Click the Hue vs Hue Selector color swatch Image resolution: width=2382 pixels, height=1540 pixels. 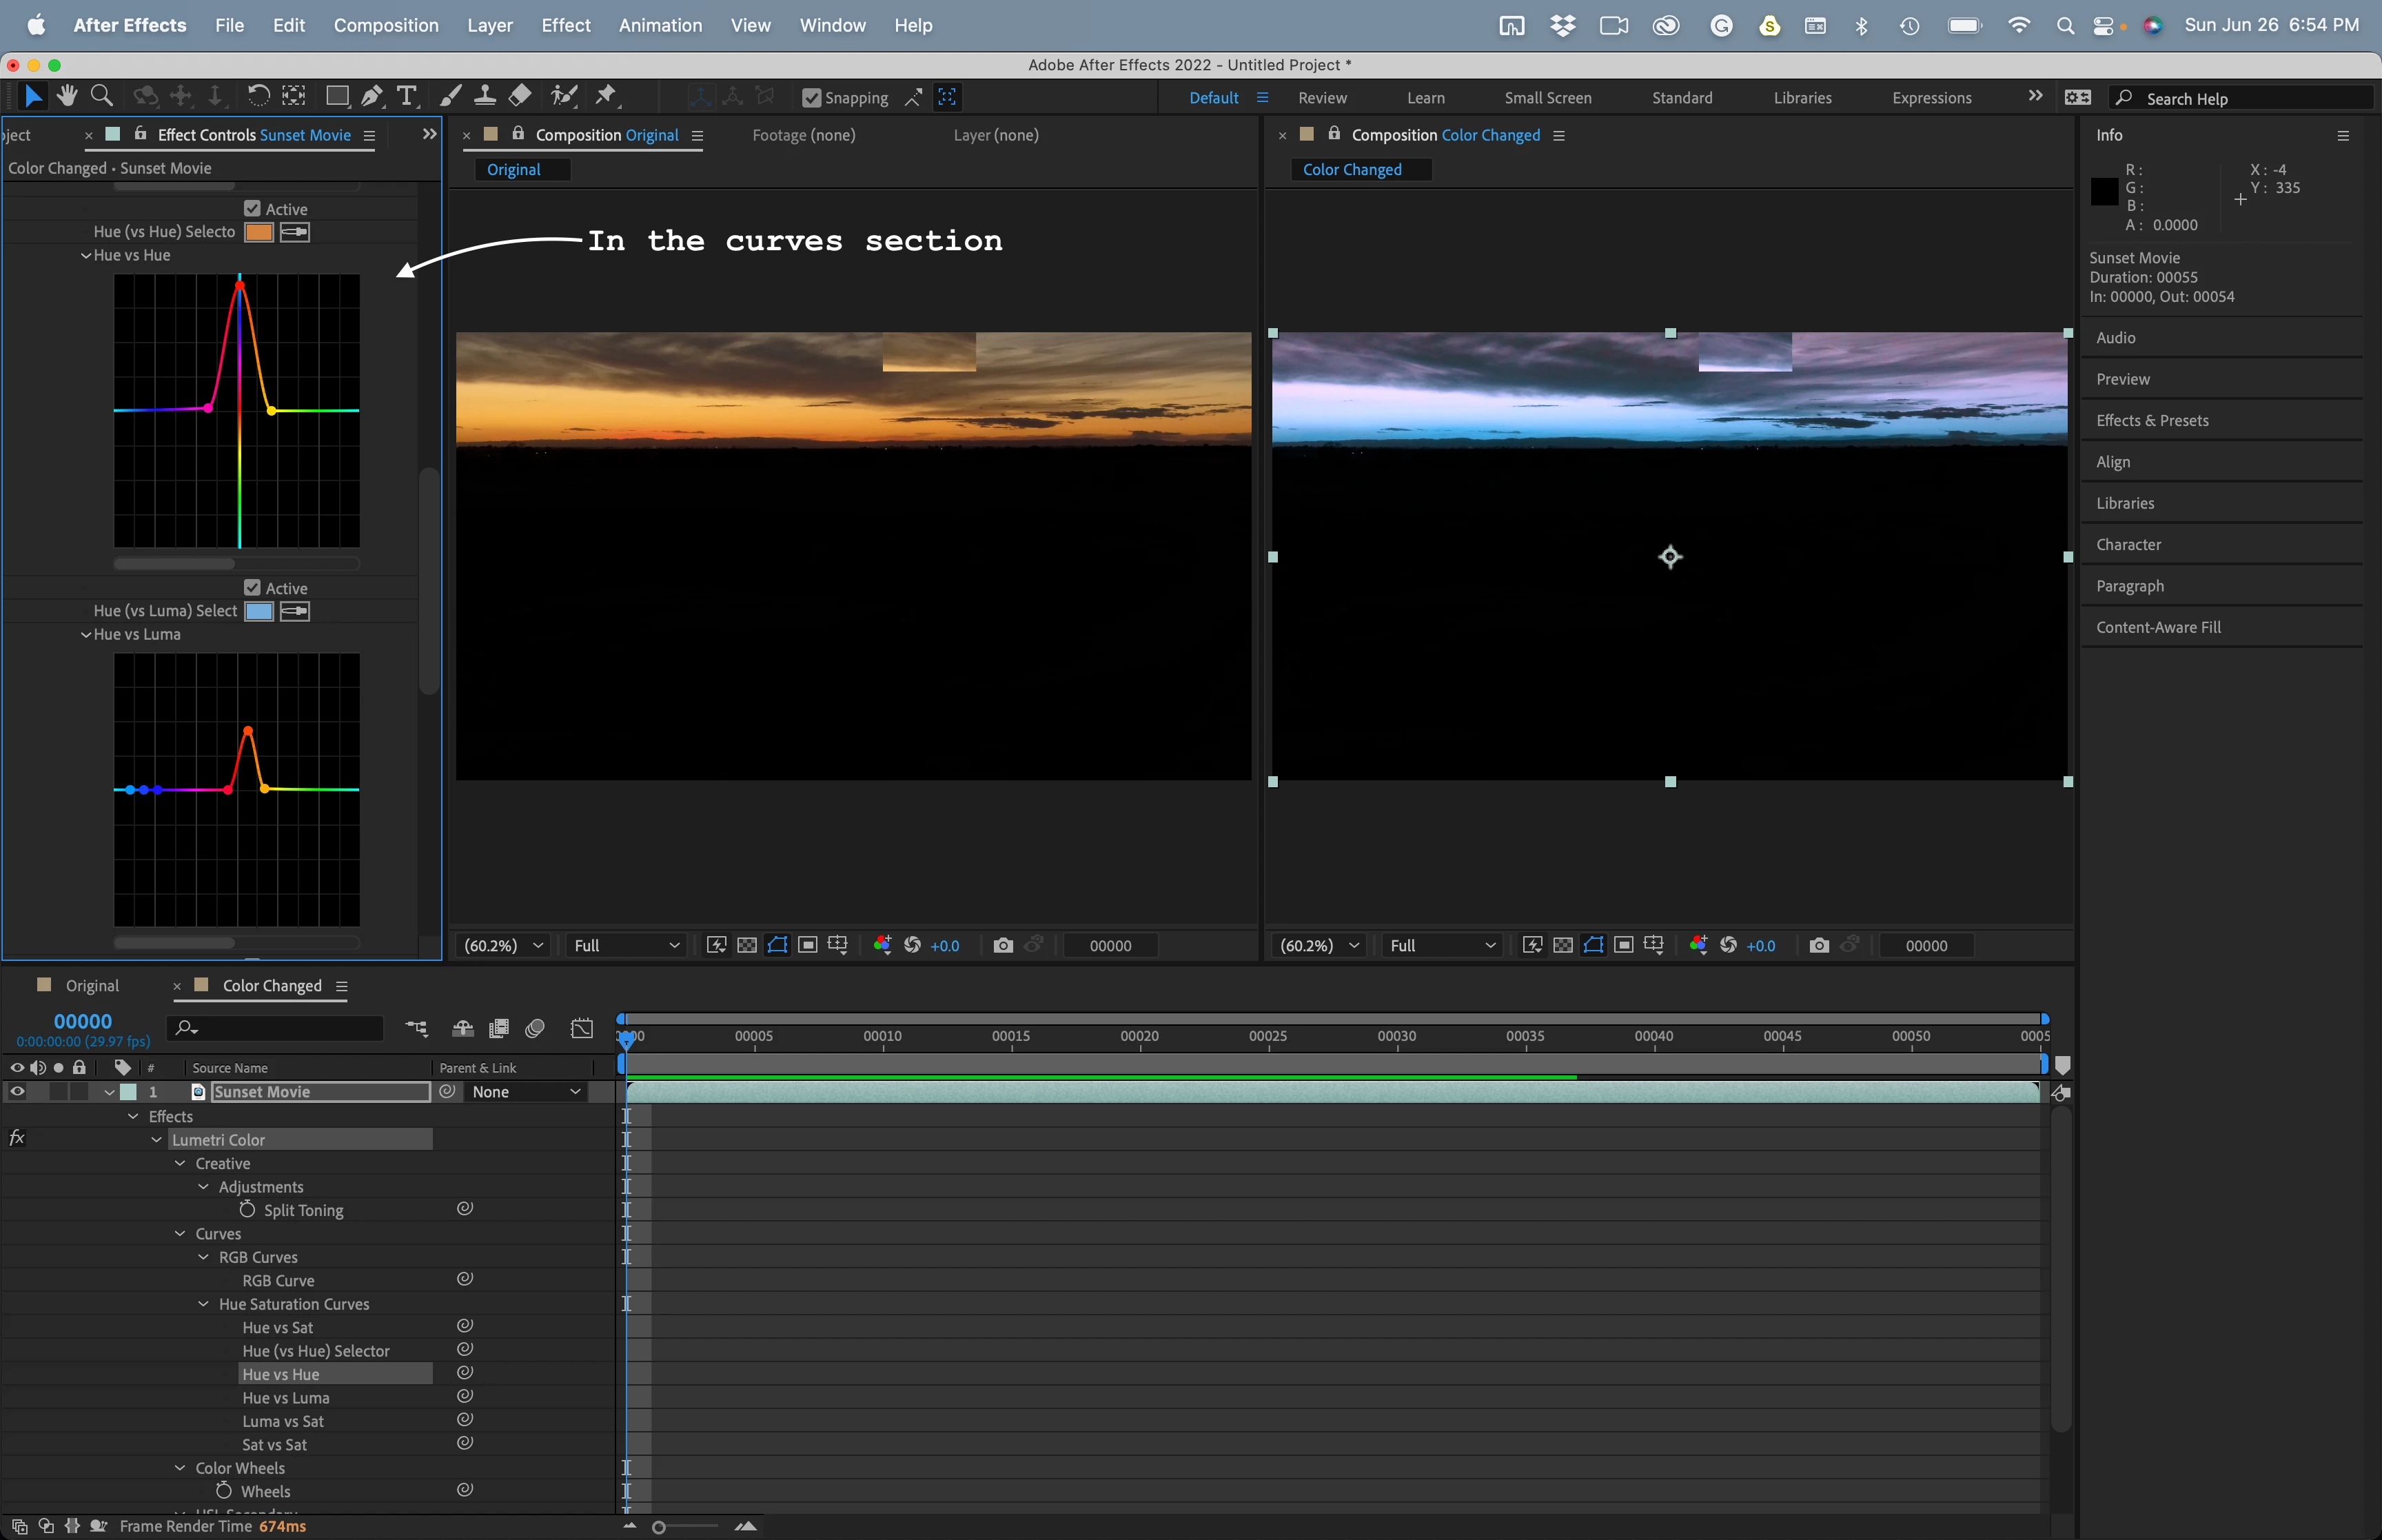point(259,232)
